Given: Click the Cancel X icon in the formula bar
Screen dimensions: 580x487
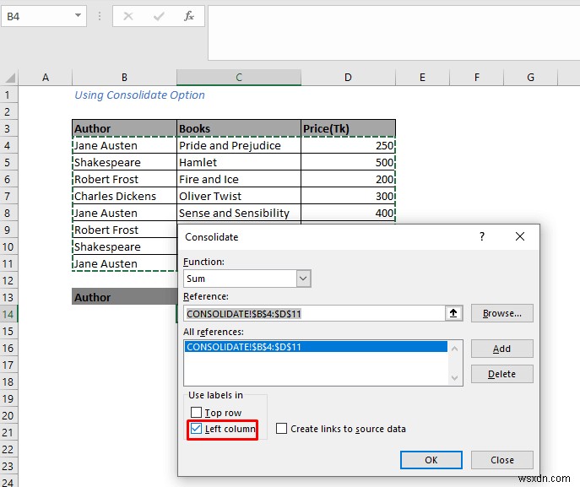Looking at the screenshot, I should click(128, 16).
